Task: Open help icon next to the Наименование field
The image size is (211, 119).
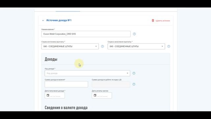Action: click(134, 34)
